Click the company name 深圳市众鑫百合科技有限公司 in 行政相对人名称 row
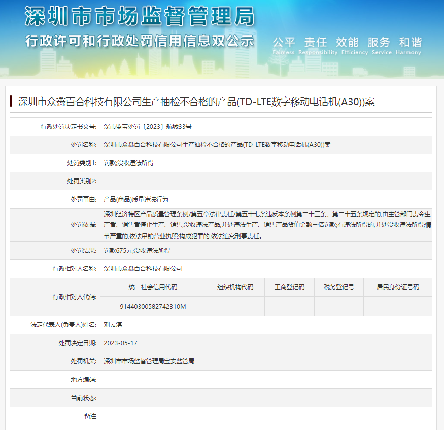Image resolution: width=444 pixels, height=430 pixels. point(143,269)
